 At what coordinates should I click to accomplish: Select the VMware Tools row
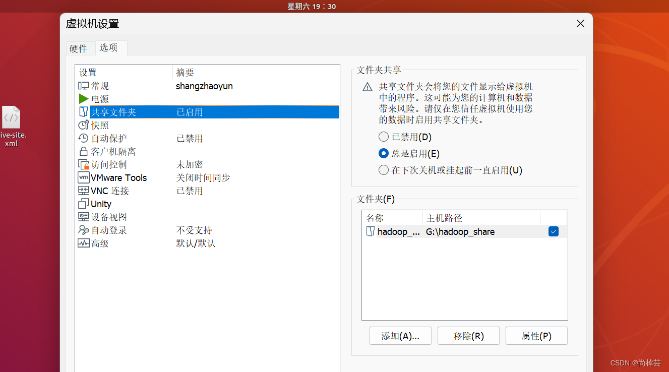pos(208,178)
